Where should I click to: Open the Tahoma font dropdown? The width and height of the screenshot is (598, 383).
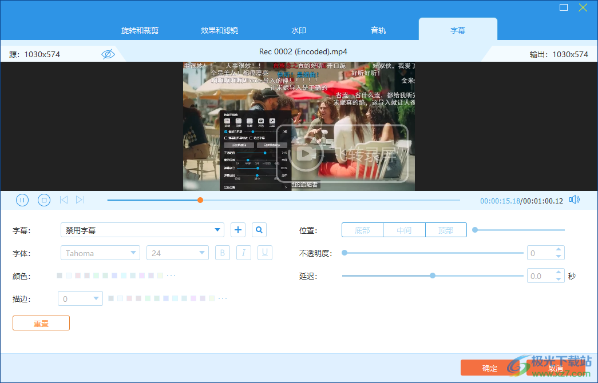pyautogui.click(x=100, y=252)
